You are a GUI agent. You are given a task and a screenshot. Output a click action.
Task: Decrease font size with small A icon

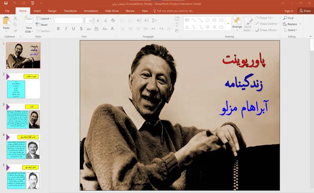pos(106,20)
